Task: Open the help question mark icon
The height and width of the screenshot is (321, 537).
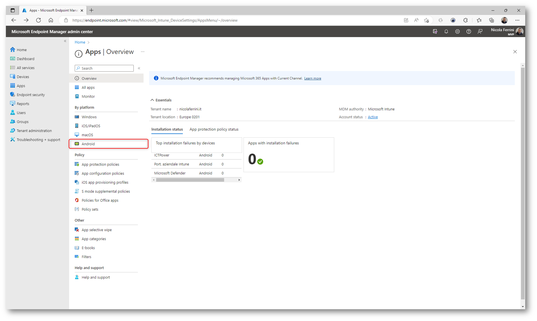Action: (469, 32)
